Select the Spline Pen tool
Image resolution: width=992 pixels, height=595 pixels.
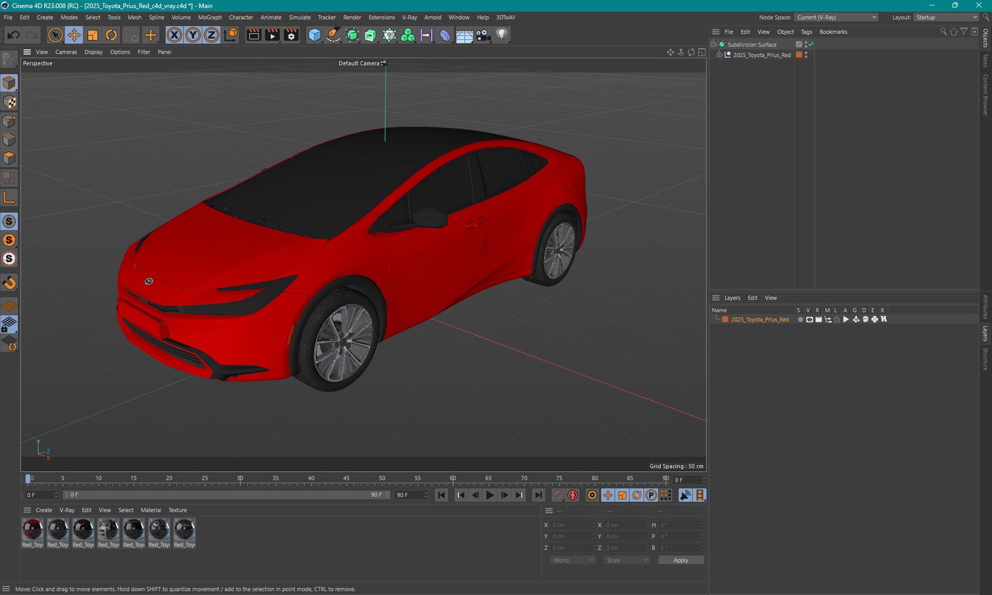333,35
